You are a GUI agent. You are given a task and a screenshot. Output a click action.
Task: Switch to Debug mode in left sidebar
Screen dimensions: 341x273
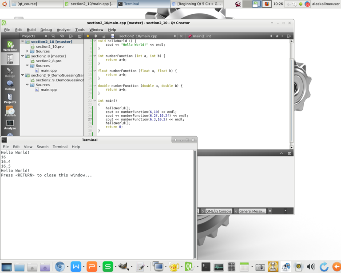coord(10,84)
